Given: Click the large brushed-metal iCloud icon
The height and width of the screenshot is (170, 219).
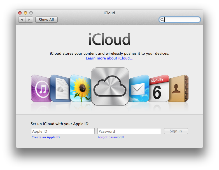Looking at the screenshot, I should click(x=110, y=86).
